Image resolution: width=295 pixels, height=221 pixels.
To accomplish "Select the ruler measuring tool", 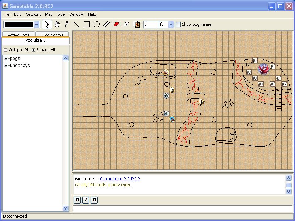I will coord(107,24).
